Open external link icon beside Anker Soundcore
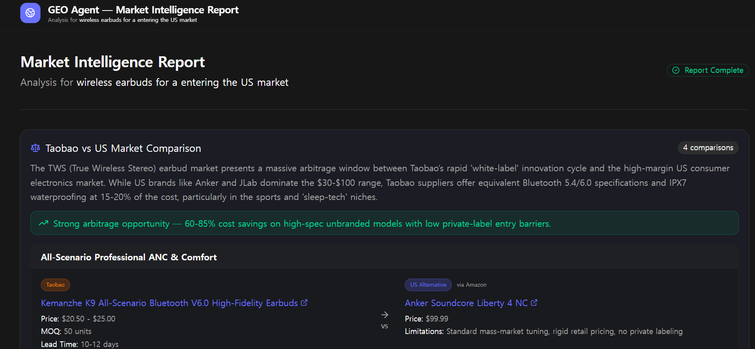The height and width of the screenshot is (349, 755). tap(534, 302)
